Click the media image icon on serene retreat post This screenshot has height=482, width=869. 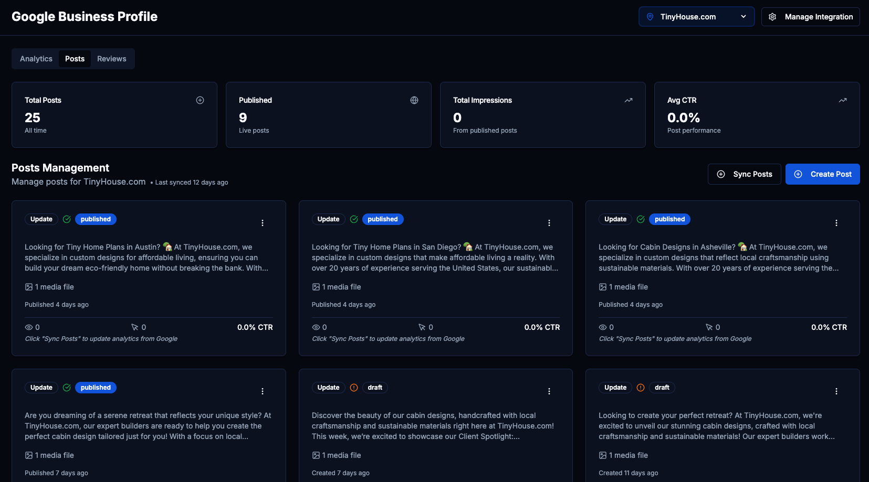pos(29,455)
